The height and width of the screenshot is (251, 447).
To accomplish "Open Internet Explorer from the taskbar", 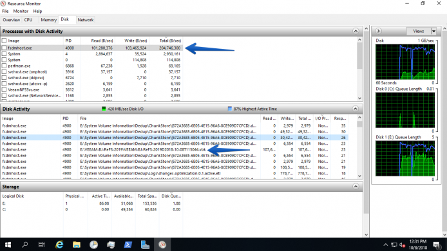I will pos(59,245).
